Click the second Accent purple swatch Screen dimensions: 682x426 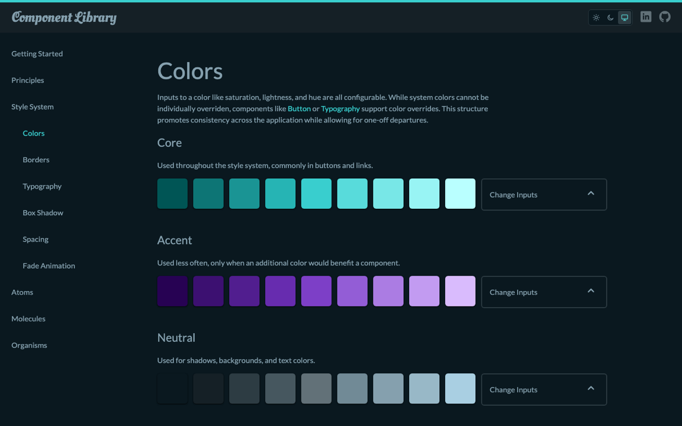[x=208, y=291]
